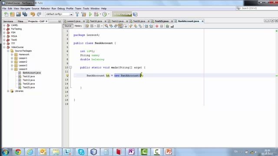Switch to the Files tab
Screen dimensions: 278x156
pos(20,21)
